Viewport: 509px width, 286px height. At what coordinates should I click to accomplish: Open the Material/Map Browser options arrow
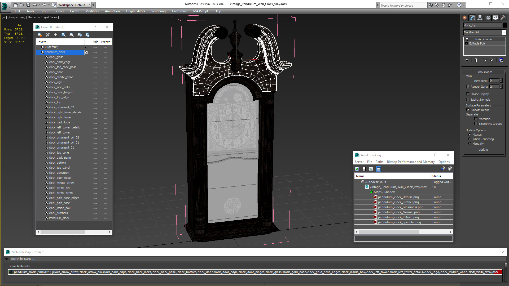[7, 259]
